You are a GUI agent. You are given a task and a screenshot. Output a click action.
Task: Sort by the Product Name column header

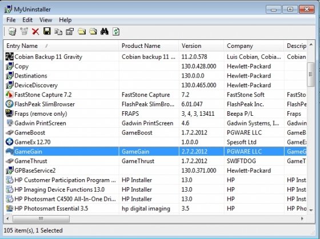point(149,46)
